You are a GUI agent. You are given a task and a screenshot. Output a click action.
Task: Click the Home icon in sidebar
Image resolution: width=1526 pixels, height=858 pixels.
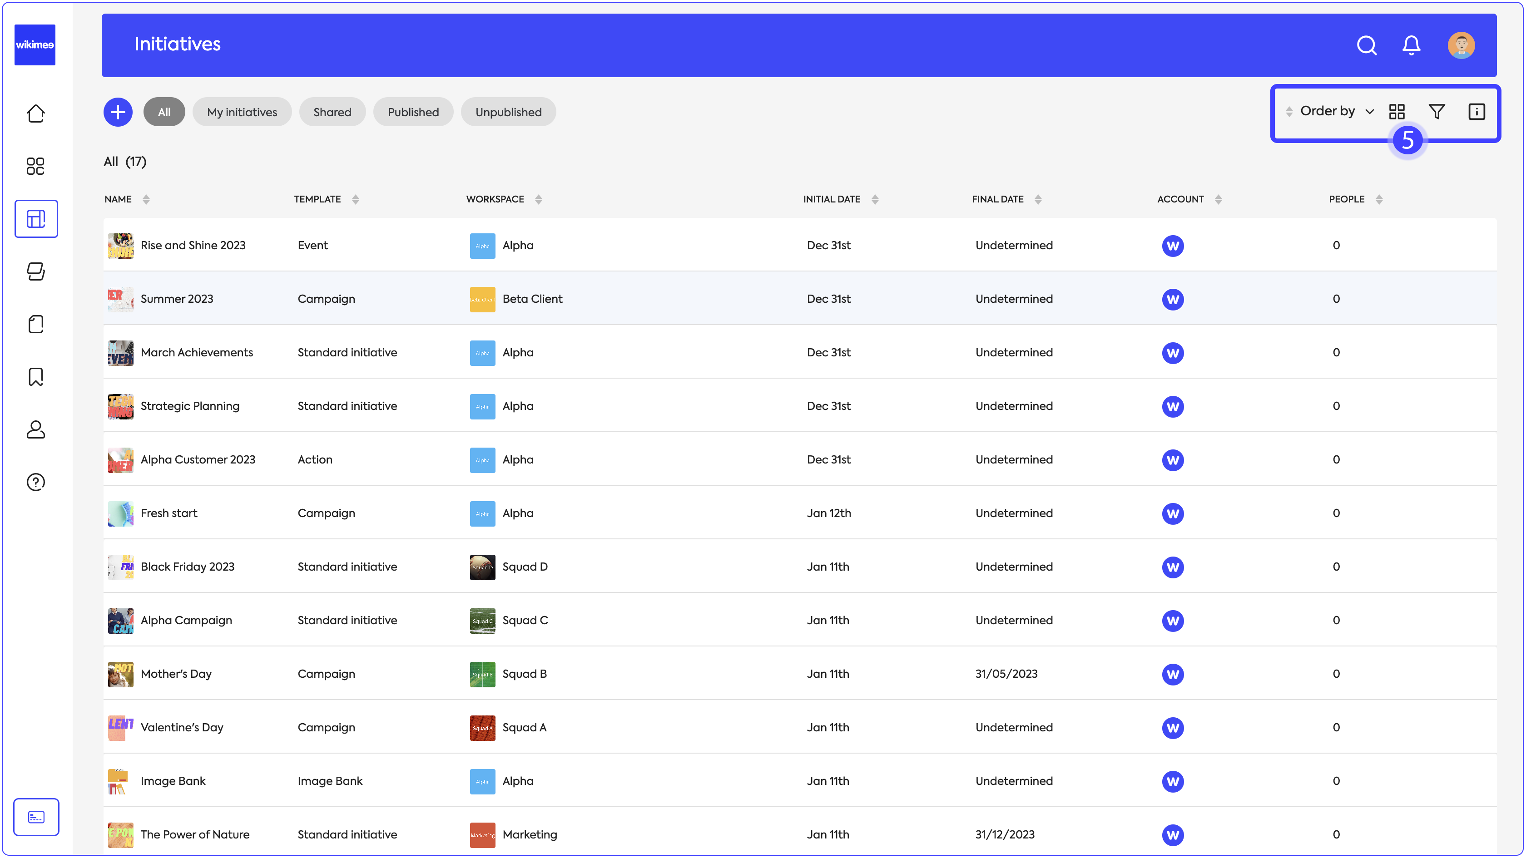(35, 113)
